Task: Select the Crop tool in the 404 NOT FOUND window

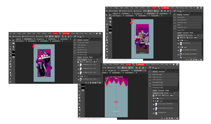Action: pyautogui.click(x=79, y=84)
